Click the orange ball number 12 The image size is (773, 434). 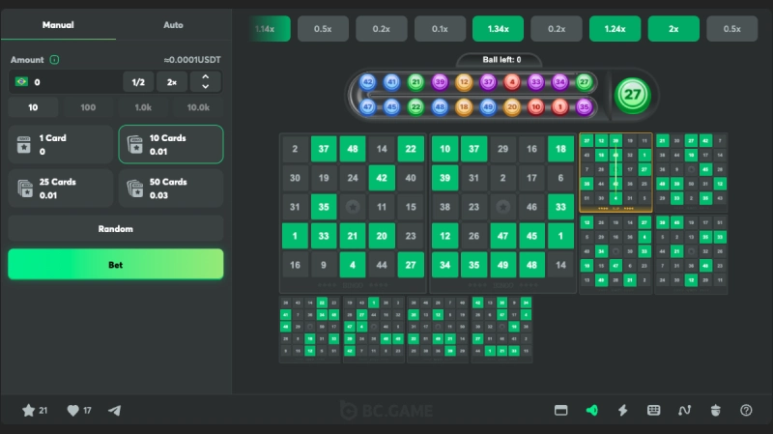(x=464, y=82)
